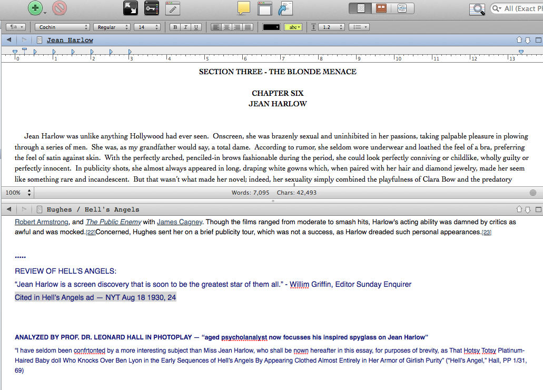Click the tab stop at ruler mark 2
This screenshot has width=543, height=390.
92,52
